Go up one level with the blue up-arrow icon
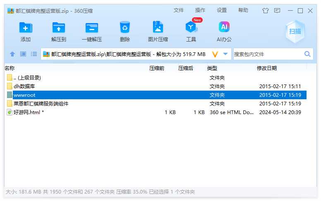 click(x=12, y=54)
